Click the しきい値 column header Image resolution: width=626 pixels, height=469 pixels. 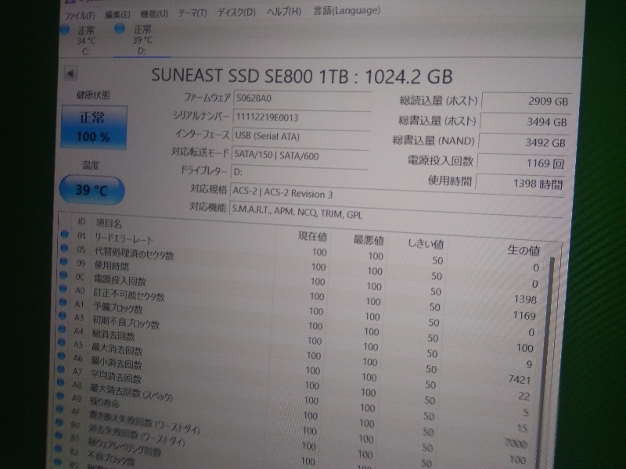(426, 244)
